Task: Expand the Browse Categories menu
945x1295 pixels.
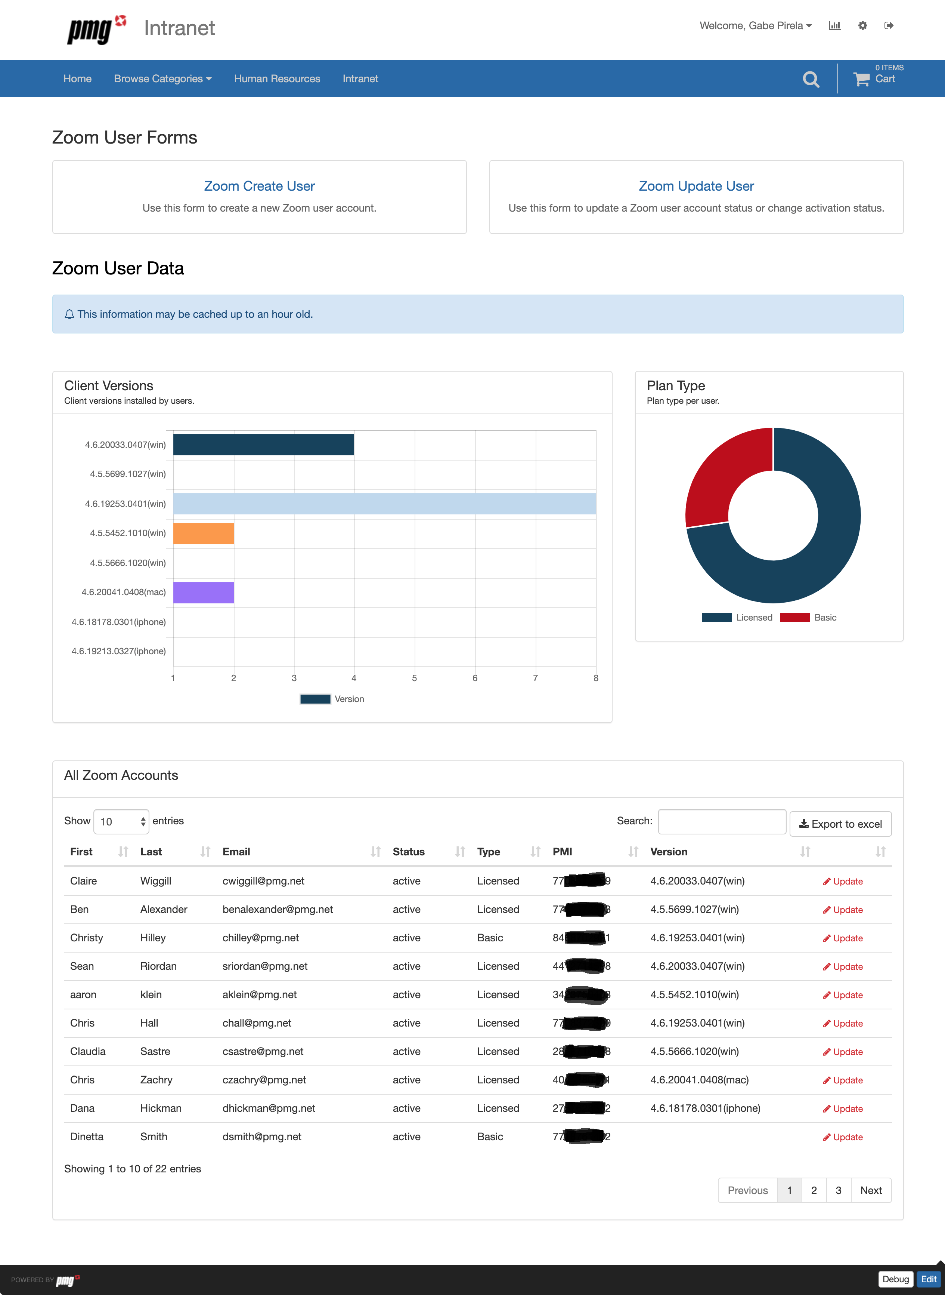Action: (x=162, y=79)
